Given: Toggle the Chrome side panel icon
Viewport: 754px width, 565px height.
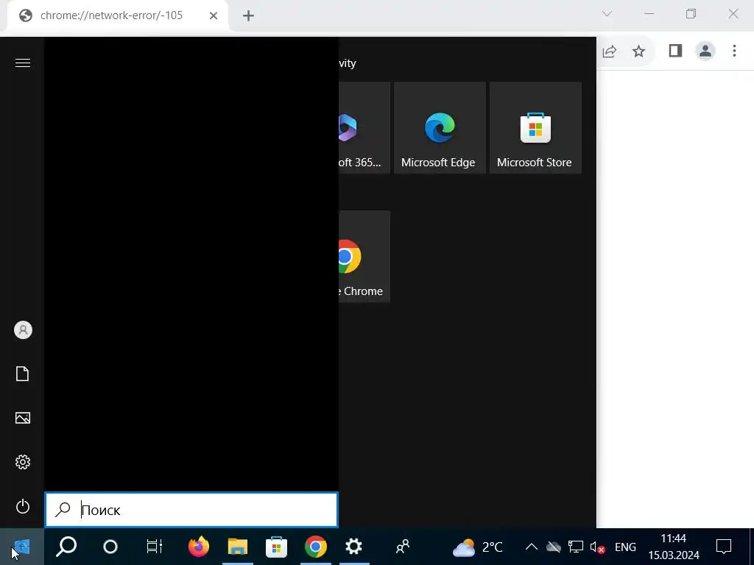Looking at the screenshot, I should pos(676,51).
